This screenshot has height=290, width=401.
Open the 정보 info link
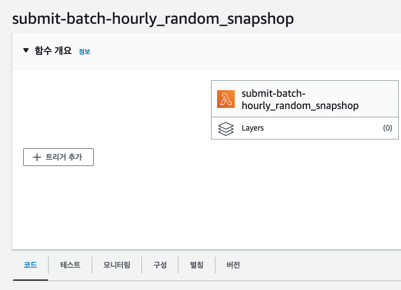point(85,51)
